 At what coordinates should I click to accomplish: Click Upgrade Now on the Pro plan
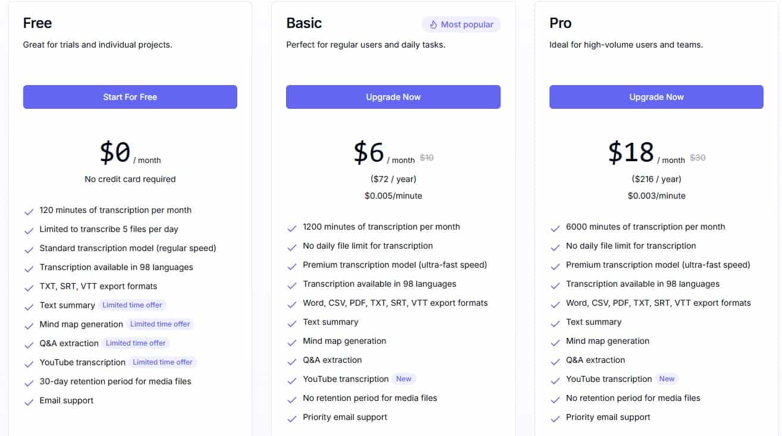point(656,96)
